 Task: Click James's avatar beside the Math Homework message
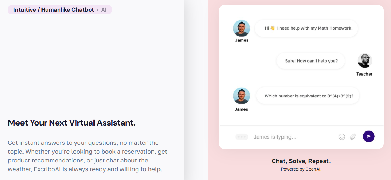pos(241,28)
